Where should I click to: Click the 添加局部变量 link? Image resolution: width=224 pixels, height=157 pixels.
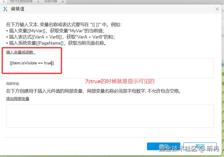[18, 99]
